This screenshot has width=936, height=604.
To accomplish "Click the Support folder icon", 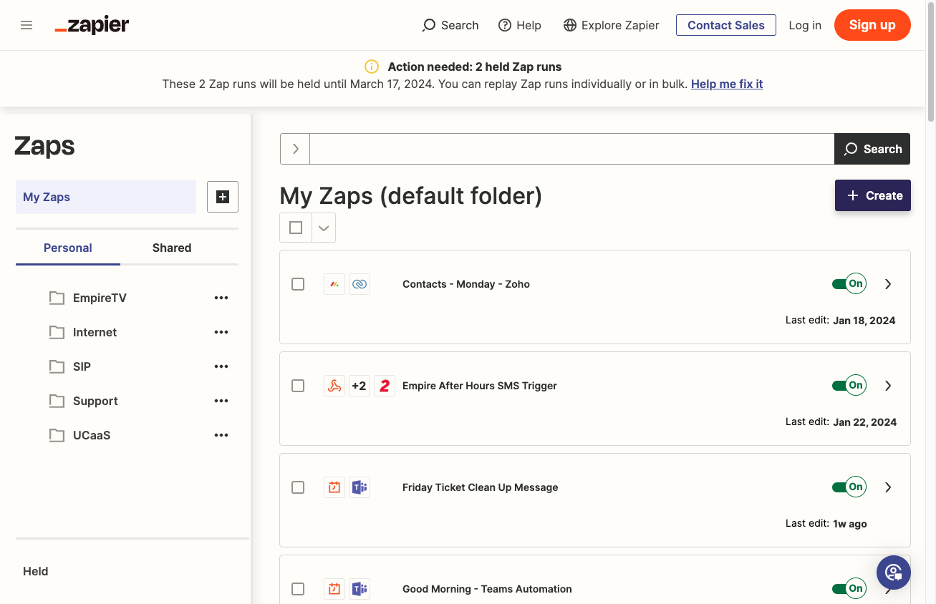I will (57, 401).
